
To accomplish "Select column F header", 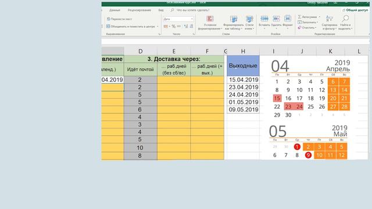I will point(207,51).
